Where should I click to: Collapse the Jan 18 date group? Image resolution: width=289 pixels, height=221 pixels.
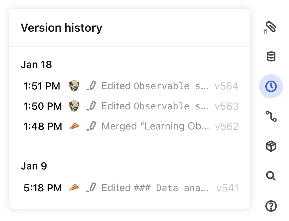(x=36, y=64)
